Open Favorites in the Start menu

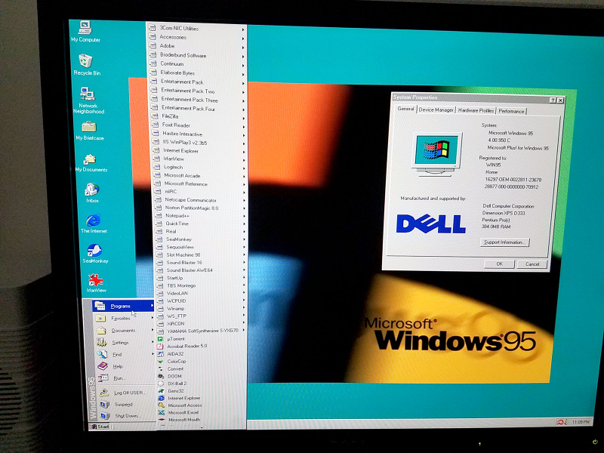(124, 319)
